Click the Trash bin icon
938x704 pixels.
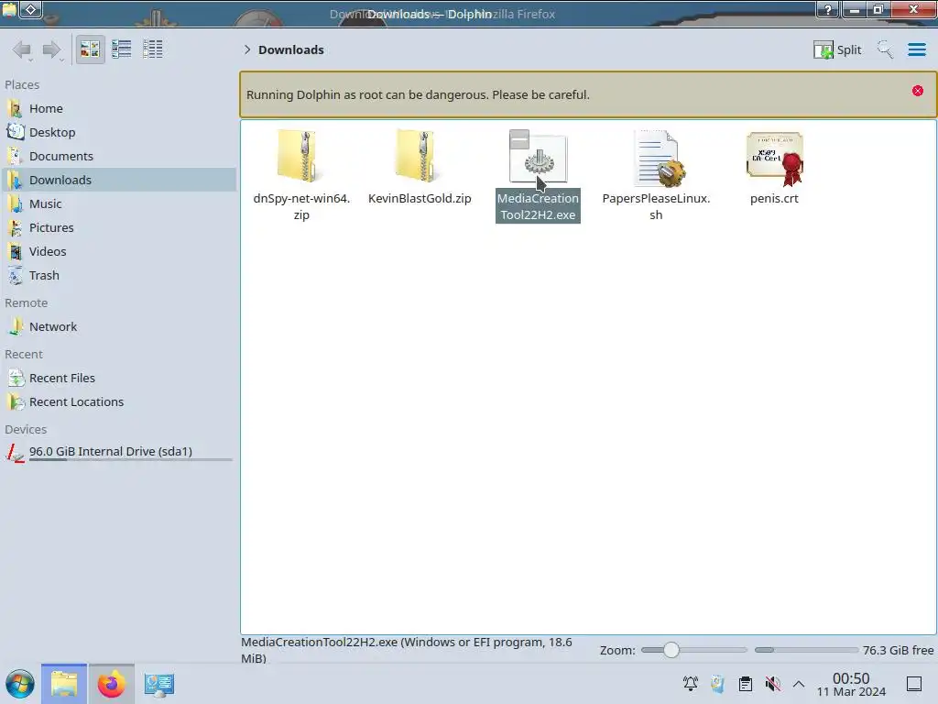tap(16, 276)
